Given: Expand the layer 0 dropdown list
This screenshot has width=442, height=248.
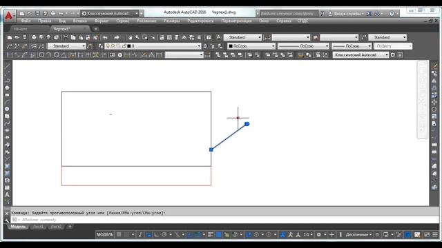Looking at the screenshot, I should tap(199, 46).
